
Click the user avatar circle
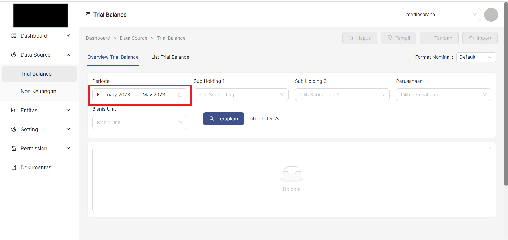(491, 15)
